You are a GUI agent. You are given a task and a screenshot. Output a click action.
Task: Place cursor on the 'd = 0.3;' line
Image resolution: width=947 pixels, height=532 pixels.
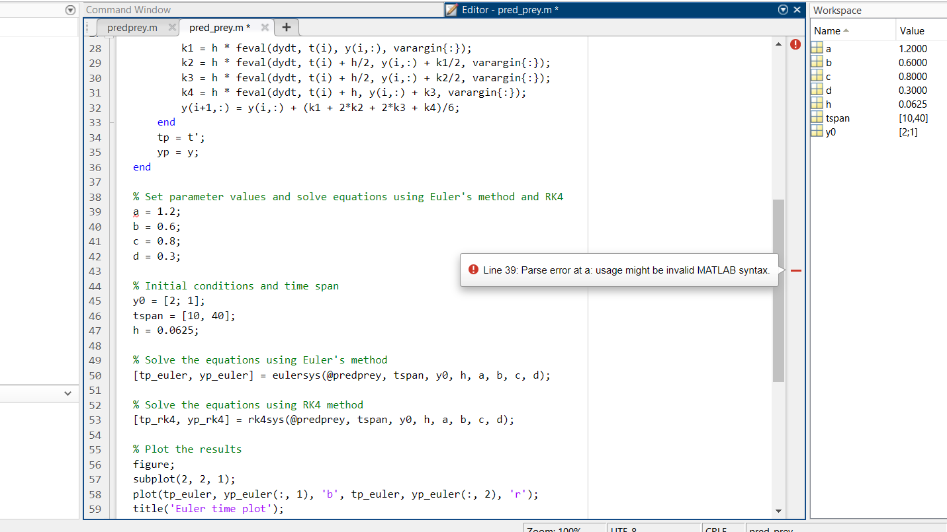pyautogui.click(x=157, y=256)
